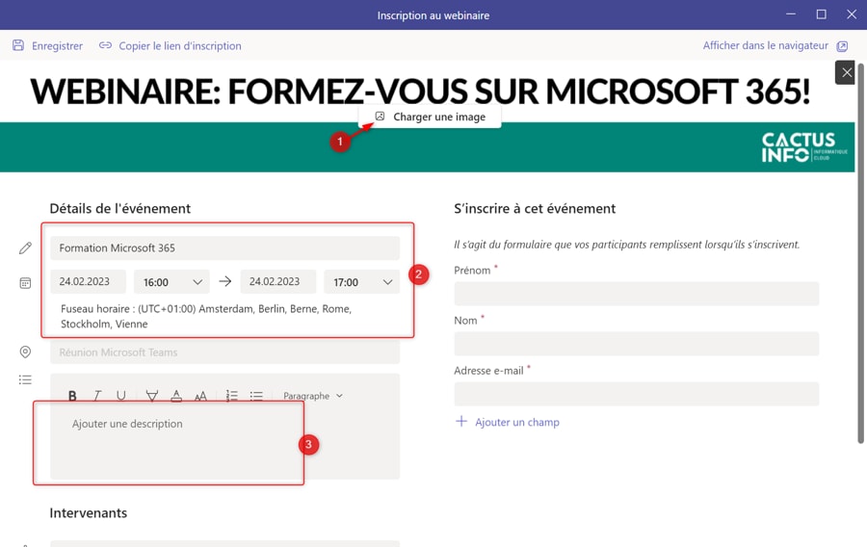The height and width of the screenshot is (547, 867).
Task: Toggle italic formatting in the description
Action: pyautogui.click(x=96, y=396)
